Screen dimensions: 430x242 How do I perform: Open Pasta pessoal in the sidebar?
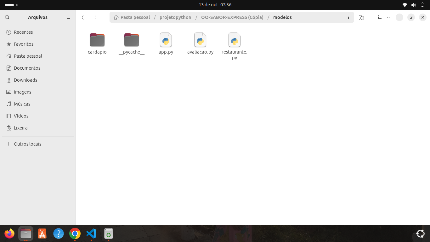pos(38,56)
